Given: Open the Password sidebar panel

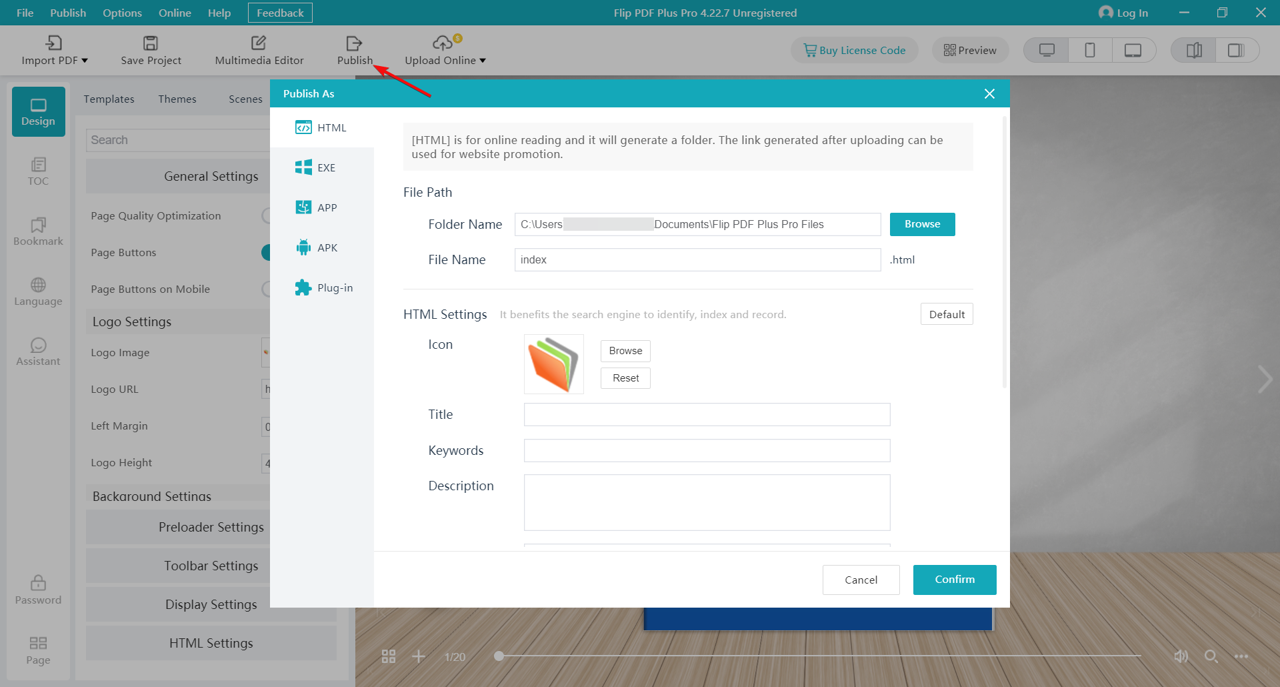Looking at the screenshot, I should [38, 590].
